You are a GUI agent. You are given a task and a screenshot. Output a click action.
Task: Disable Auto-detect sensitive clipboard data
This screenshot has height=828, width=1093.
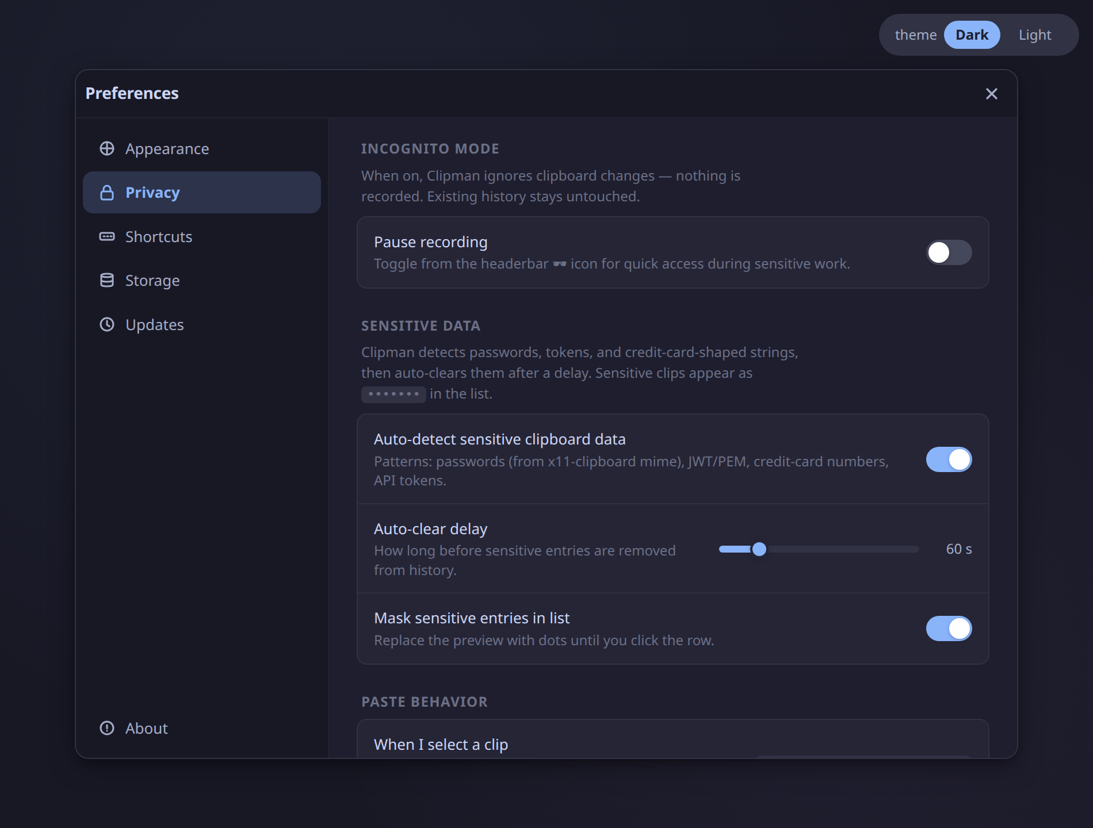pyautogui.click(x=949, y=459)
